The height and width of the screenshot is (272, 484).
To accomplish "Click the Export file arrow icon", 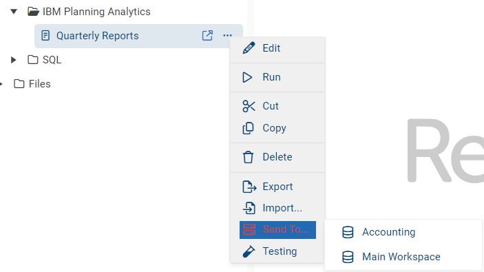I will (x=249, y=187).
